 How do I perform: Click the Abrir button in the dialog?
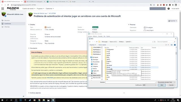click(x=162, y=85)
